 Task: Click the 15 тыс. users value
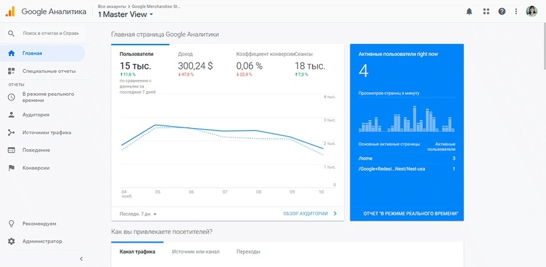135,66
